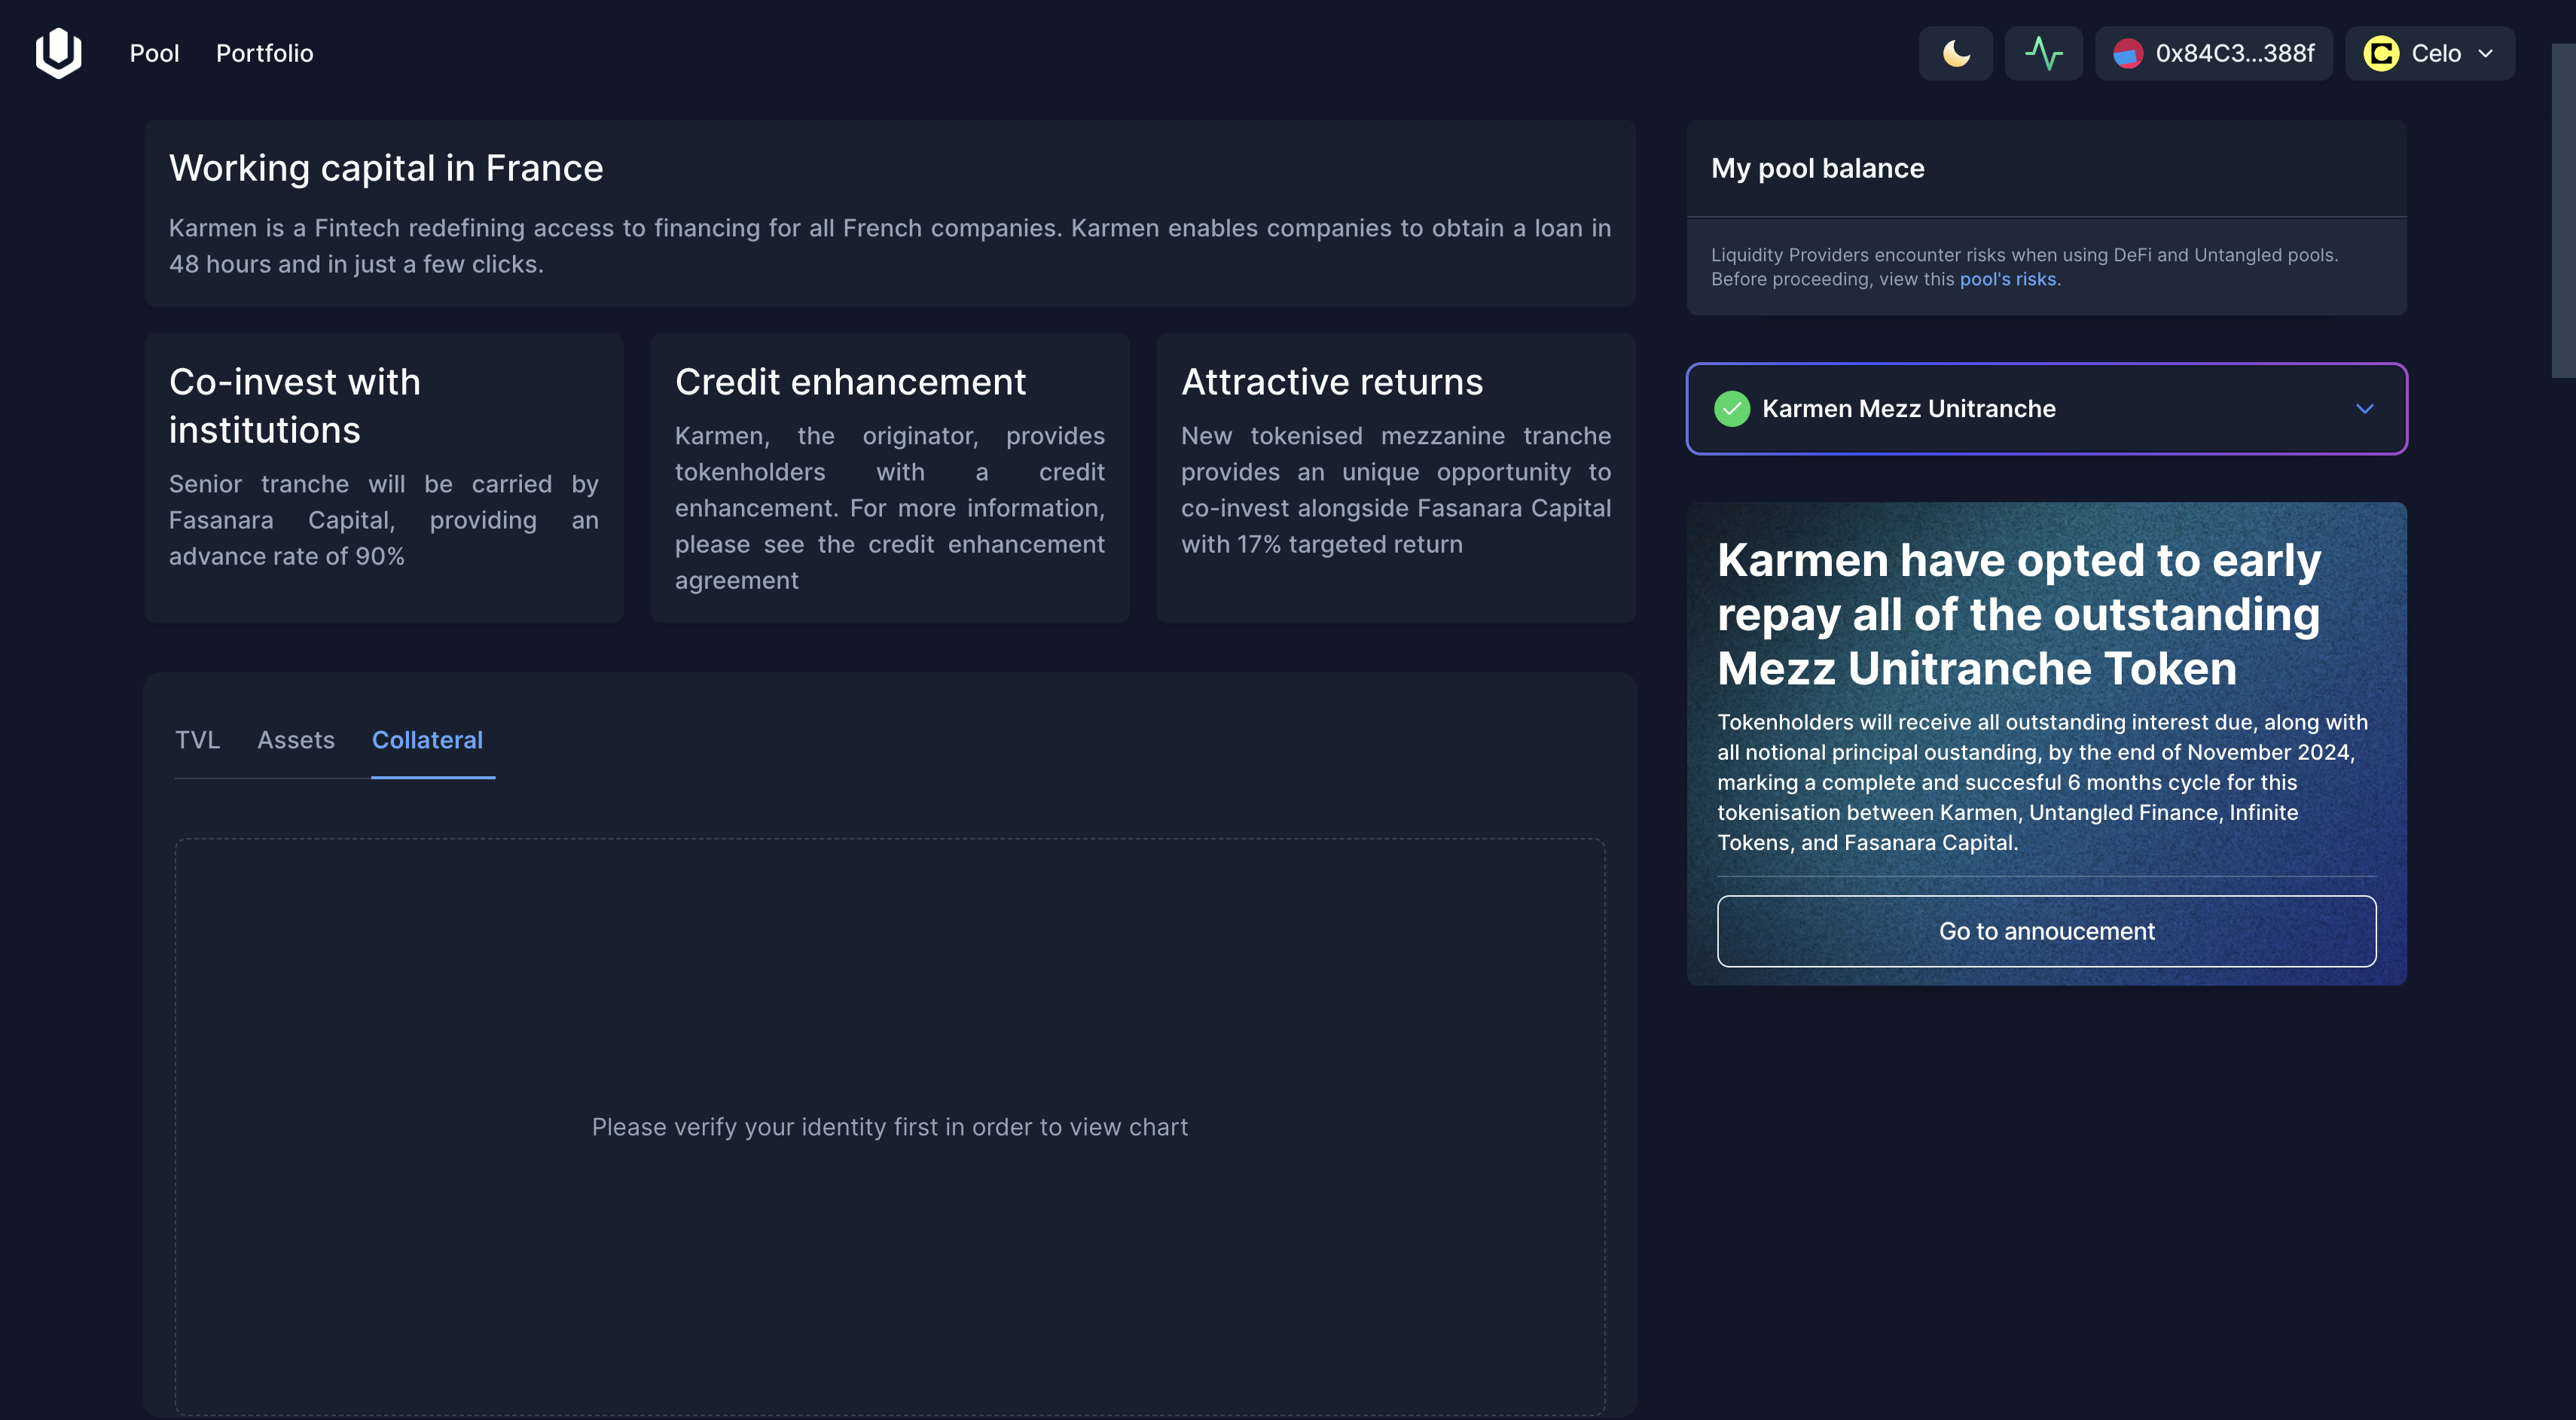Click the 'Karmen, the originator' paragraph
This screenshot has width=2576, height=1420.
tap(889, 507)
